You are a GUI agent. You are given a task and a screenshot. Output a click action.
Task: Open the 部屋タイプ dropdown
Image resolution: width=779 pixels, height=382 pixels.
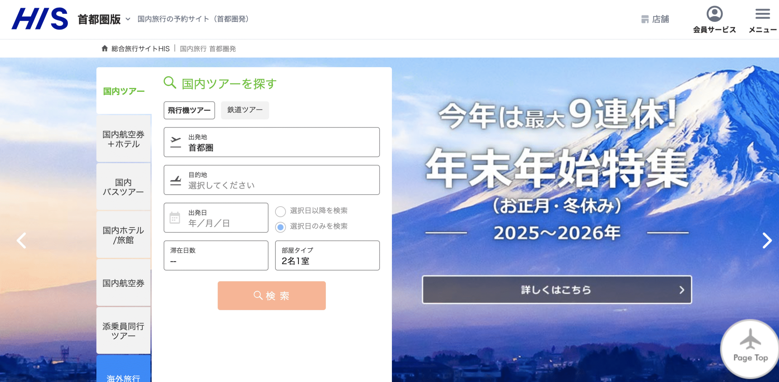[x=327, y=256]
